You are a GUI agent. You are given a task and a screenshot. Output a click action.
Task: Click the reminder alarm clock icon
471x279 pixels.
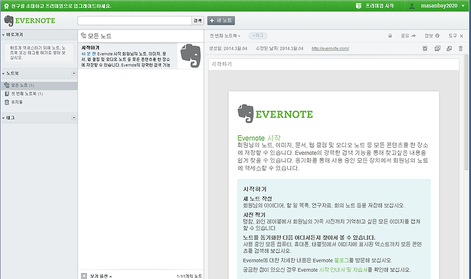[x=425, y=48]
